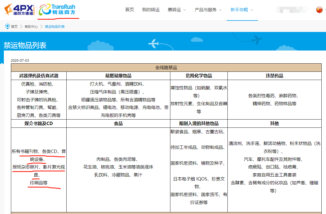
Task: Click the China flag language icon
Action: click(x=319, y=10)
